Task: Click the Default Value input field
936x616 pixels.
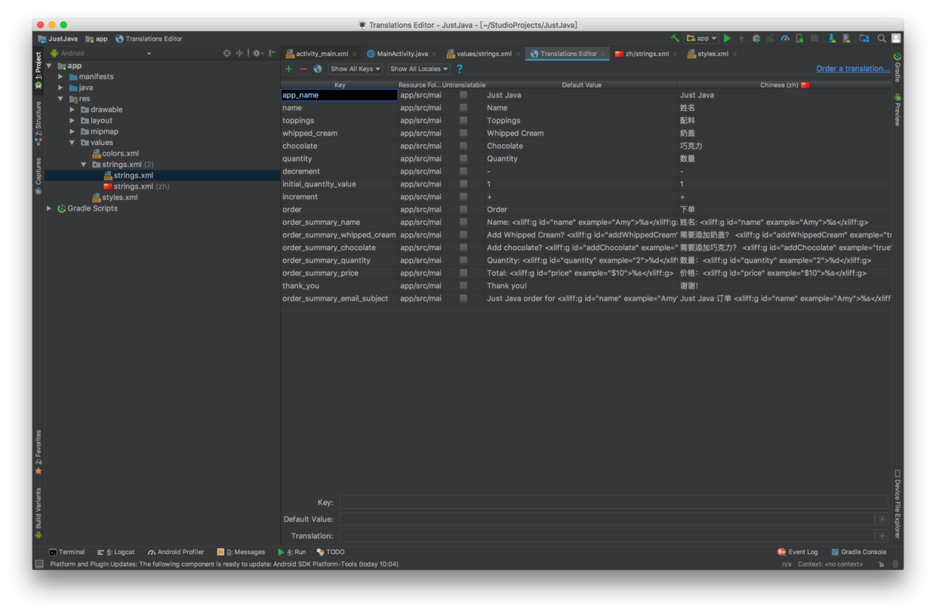Action: (607, 519)
